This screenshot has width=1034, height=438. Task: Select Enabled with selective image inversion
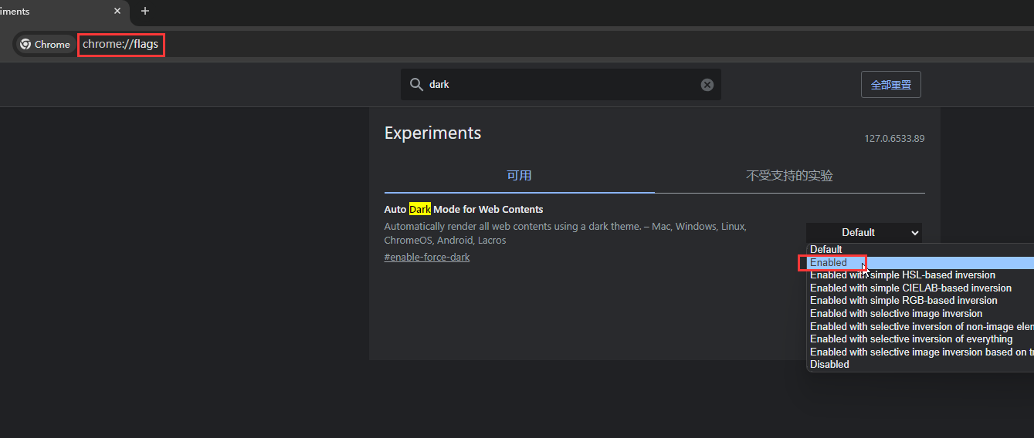coord(896,314)
